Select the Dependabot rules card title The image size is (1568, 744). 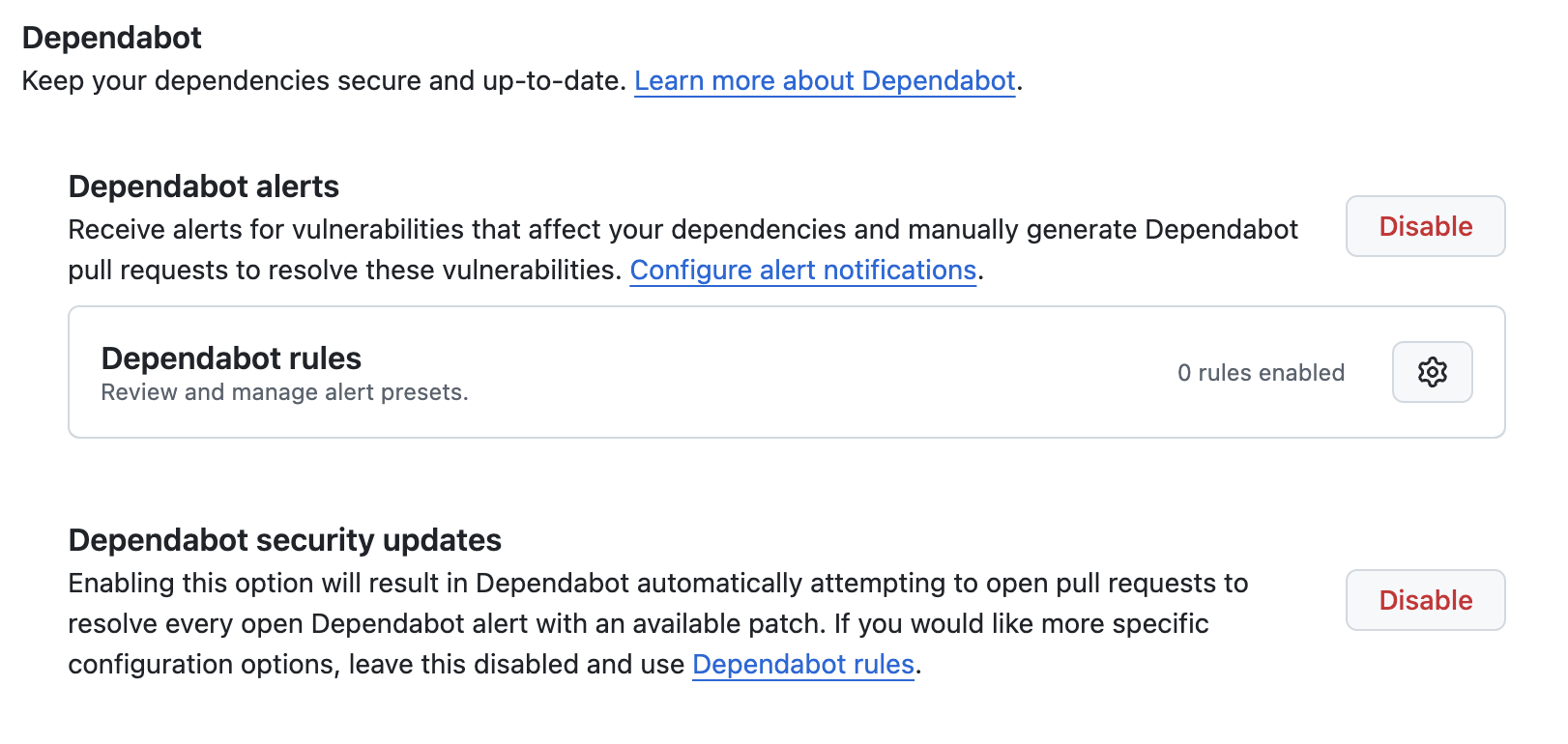pyautogui.click(x=231, y=358)
